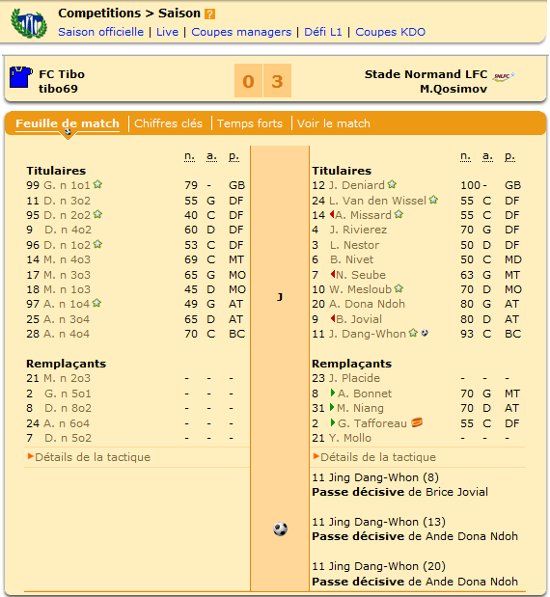Open the Défi L1 link
Viewport: 550px width, 597px height.
pyautogui.click(x=323, y=32)
